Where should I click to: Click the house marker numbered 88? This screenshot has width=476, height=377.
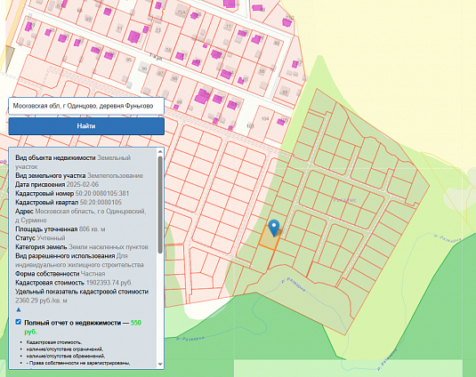(284, 92)
